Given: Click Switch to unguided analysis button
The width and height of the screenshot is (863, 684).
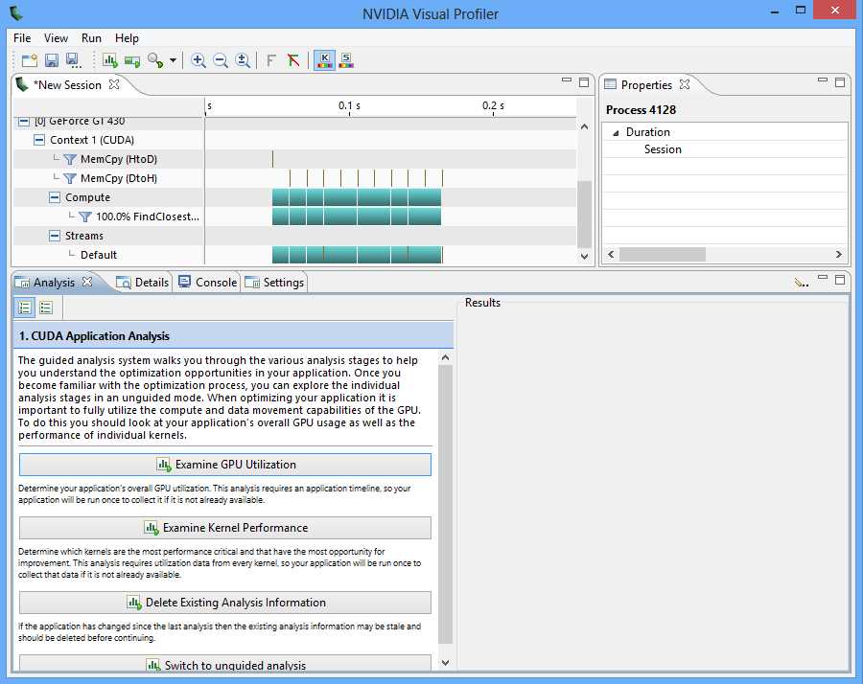Looking at the screenshot, I should 225,664.
